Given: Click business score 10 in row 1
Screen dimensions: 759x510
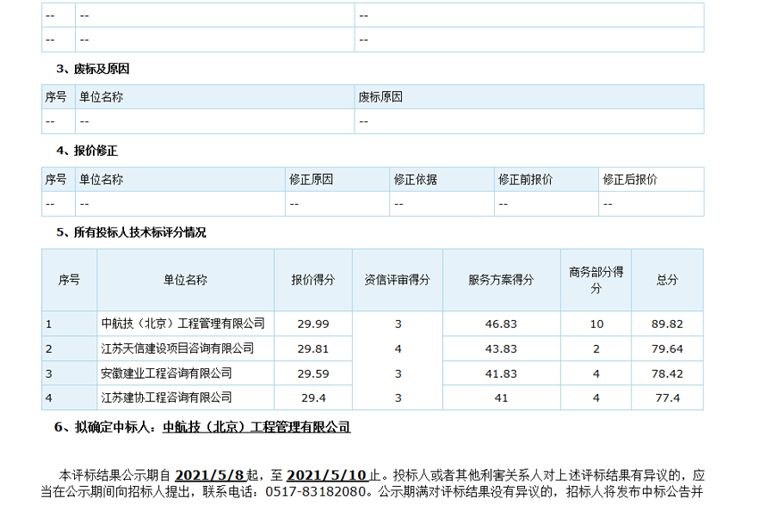Looking at the screenshot, I should click(596, 324).
